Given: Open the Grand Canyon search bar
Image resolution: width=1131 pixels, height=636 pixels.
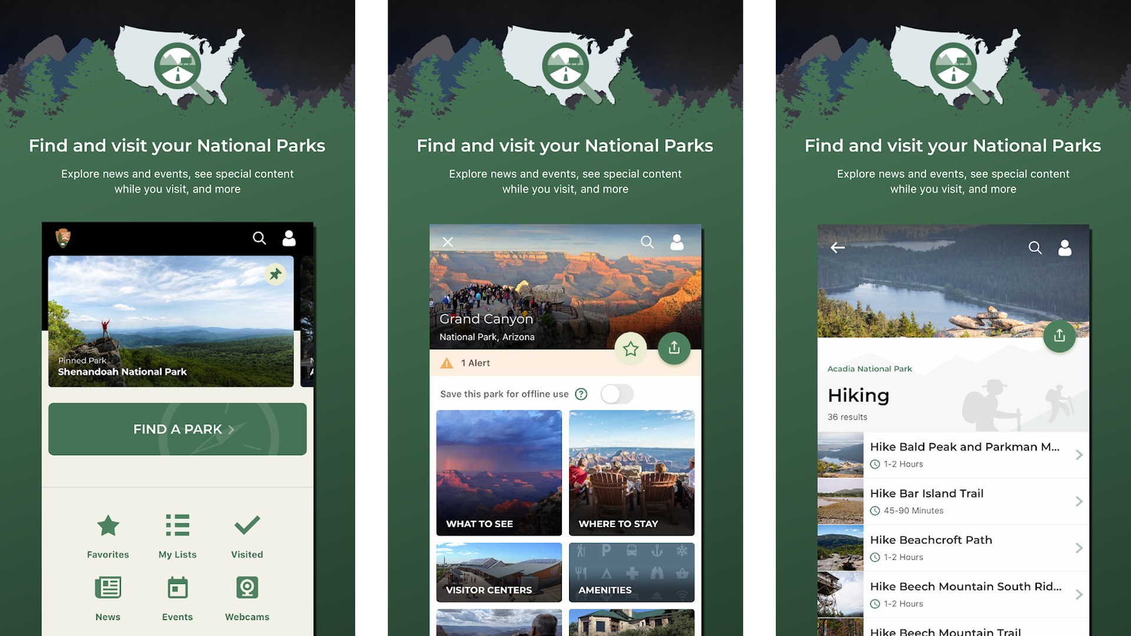Looking at the screenshot, I should [x=646, y=241].
